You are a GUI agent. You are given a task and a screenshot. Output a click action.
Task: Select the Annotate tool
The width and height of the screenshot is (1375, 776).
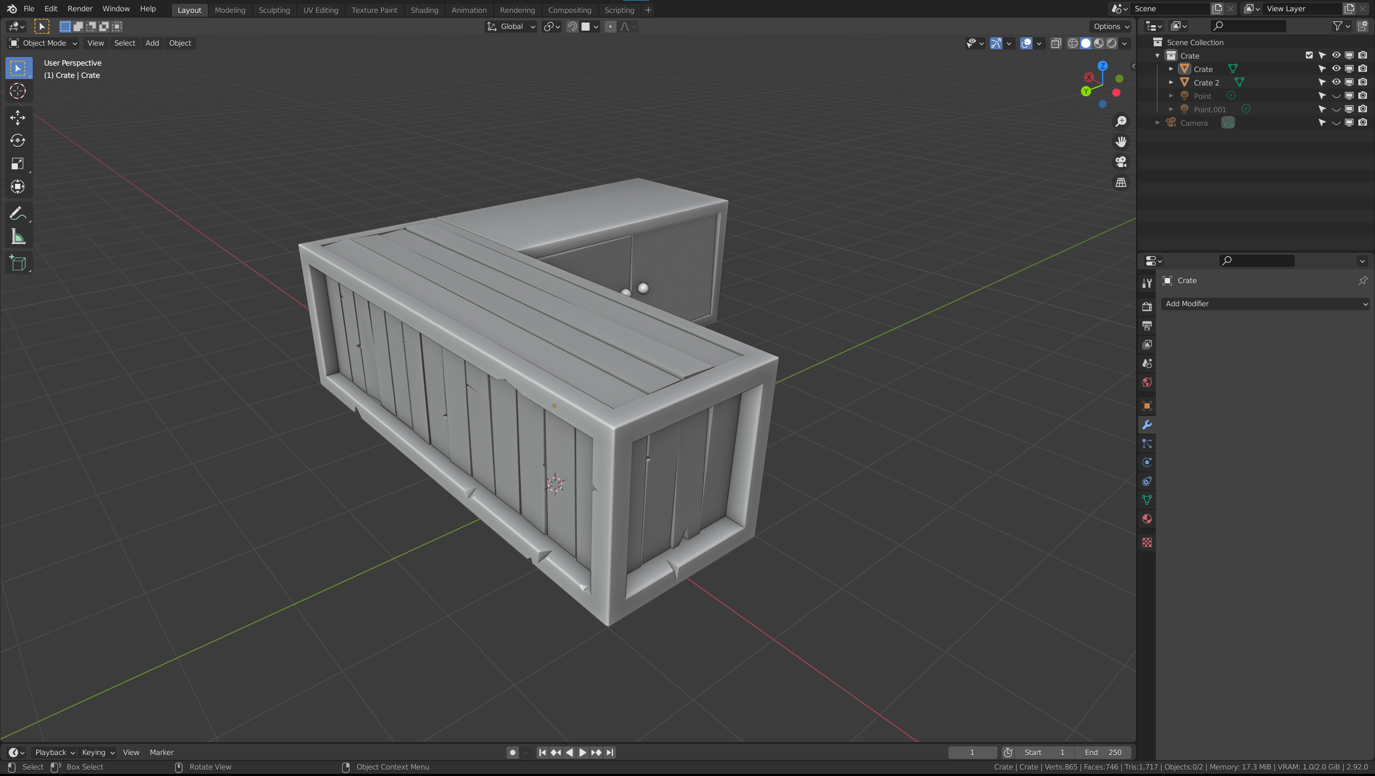(18, 213)
